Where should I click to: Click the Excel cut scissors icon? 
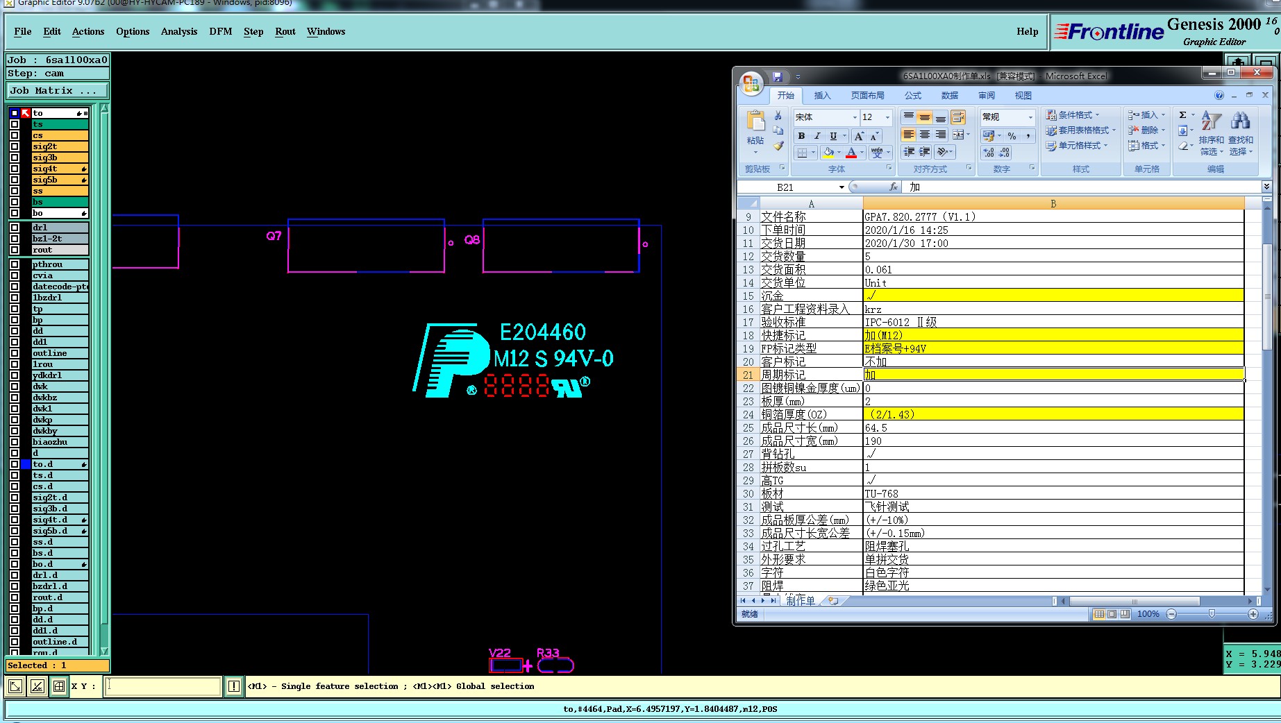pos(778,116)
